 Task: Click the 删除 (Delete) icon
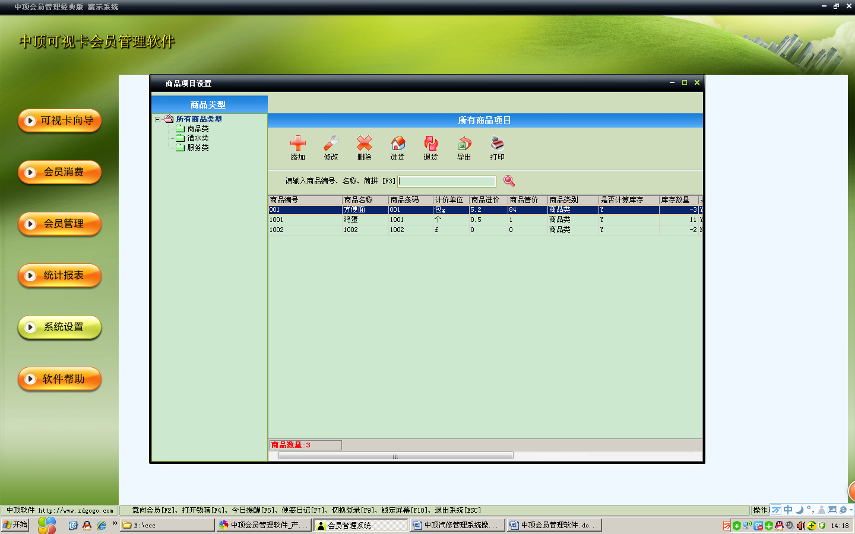(x=364, y=148)
